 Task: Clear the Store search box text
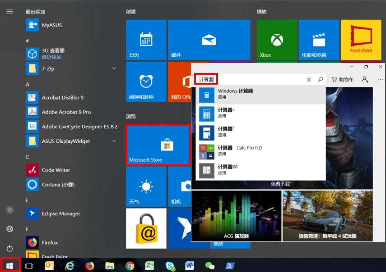(x=309, y=80)
